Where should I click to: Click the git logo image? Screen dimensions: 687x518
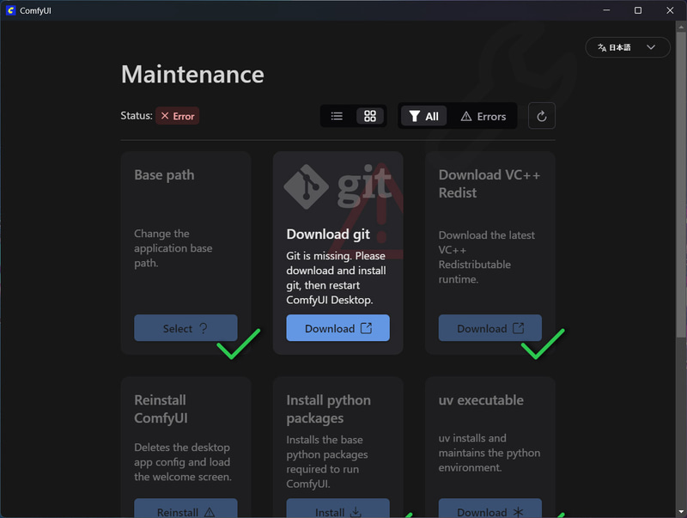337,186
